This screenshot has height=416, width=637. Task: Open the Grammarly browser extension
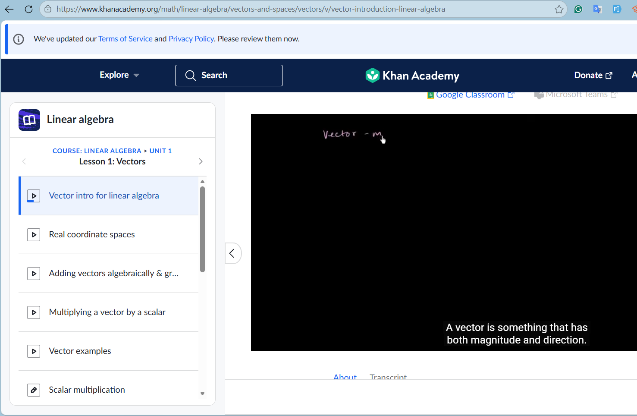coord(578,9)
